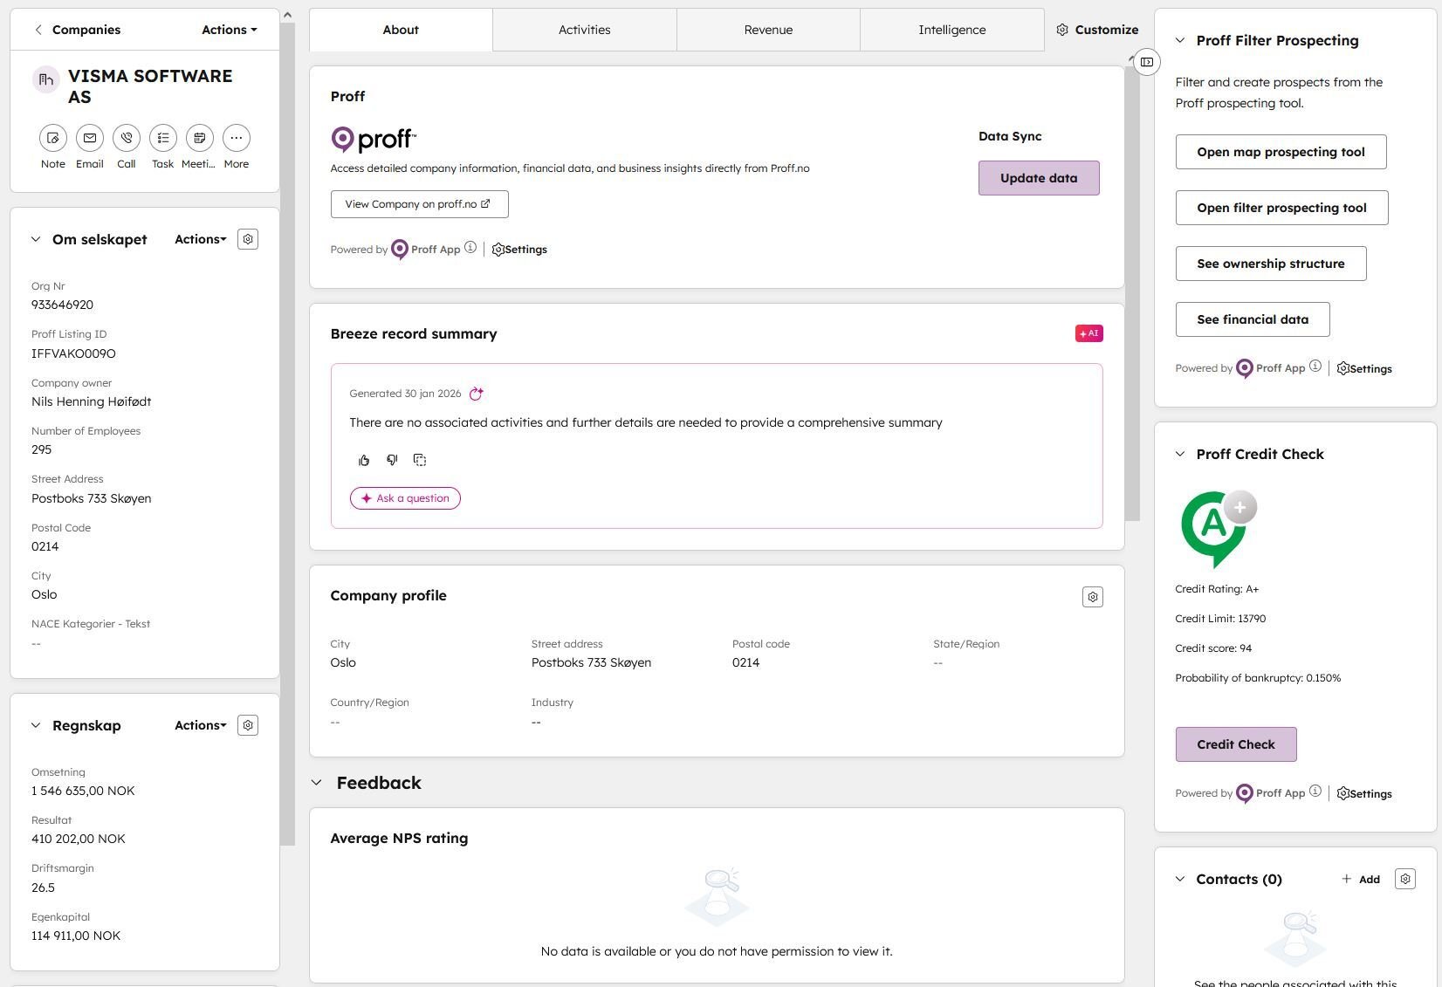Create a Note for the company
Image resolution: width=1442 pixels, height=987 pixels.
(x=53, y=138)
